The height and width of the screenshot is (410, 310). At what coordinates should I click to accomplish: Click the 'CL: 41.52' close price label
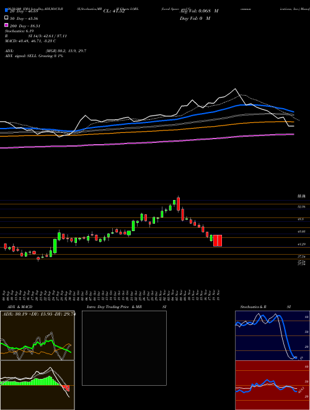114,11
